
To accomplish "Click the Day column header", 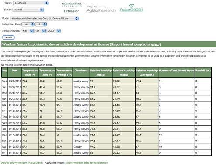I will point(4,73).
